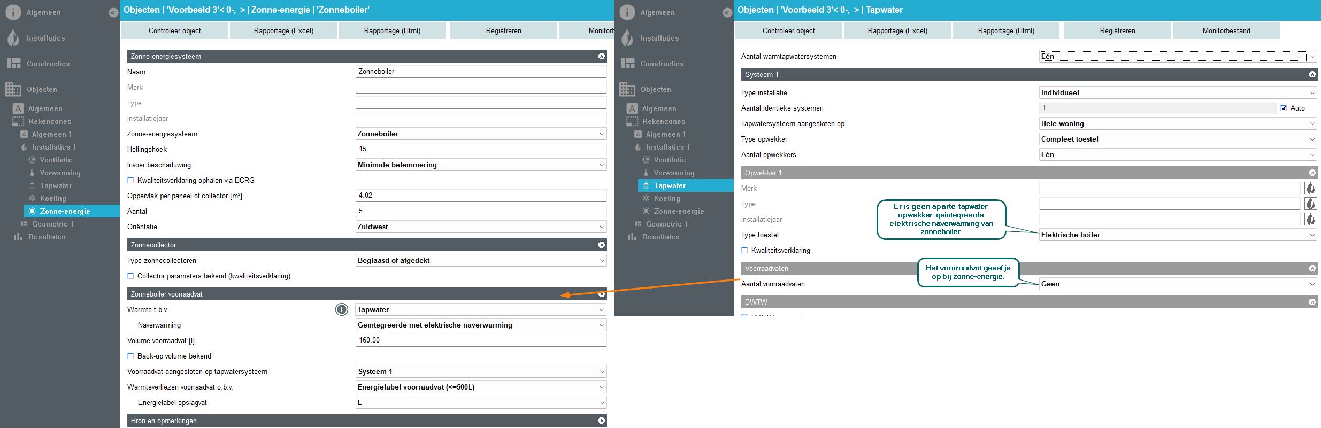Click Monitorbestand button in the Tapwater window

pos(1226,30)
